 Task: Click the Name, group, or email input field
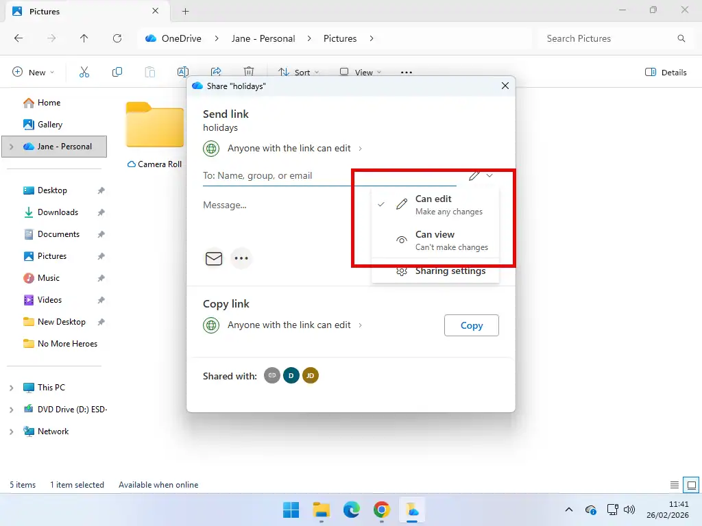(x=274, y=175)
